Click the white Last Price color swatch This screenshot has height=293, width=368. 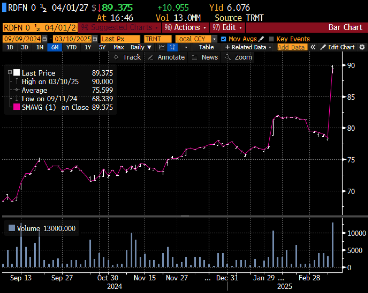tap(16, 73)
